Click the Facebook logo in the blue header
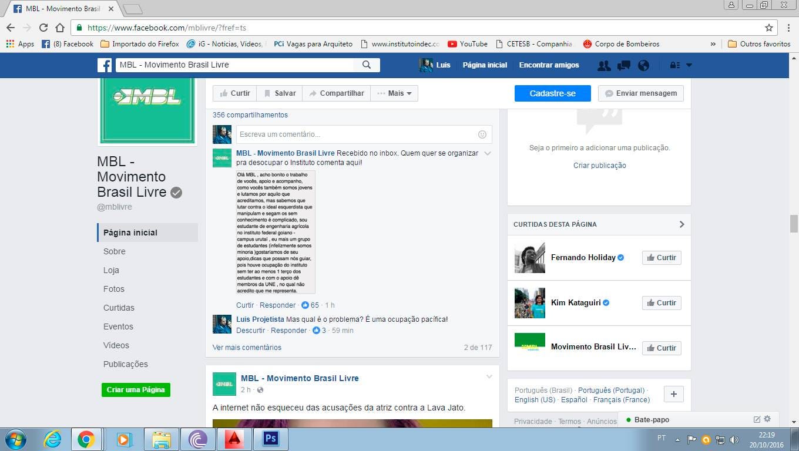Image resolution: width=799 pixels, height=451 pixels. 105,65
